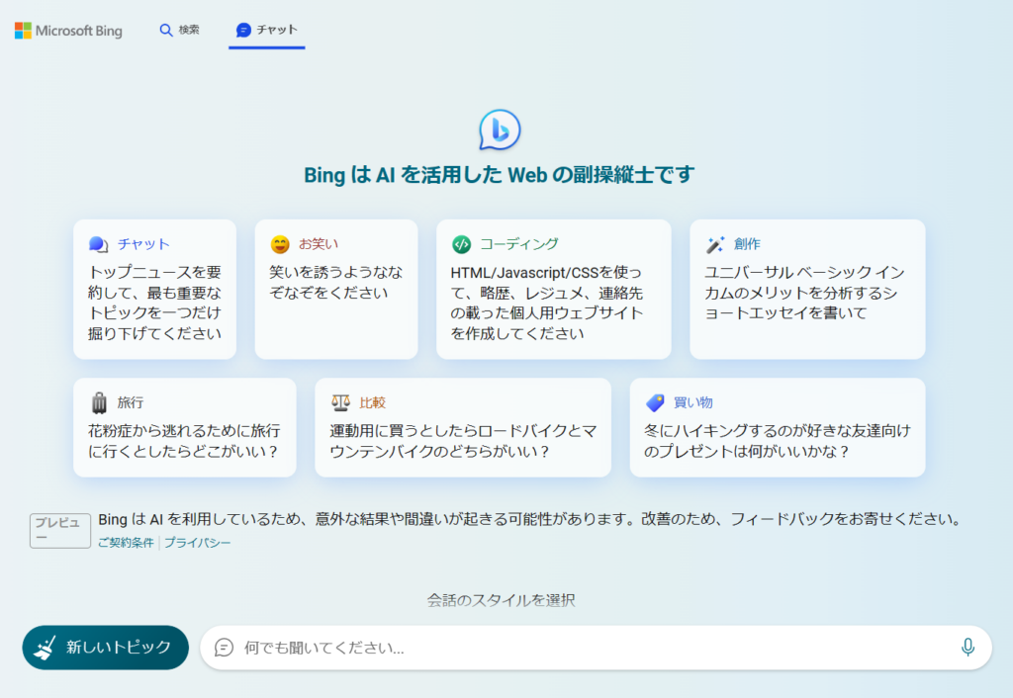The height and width of the screenshot is (698, 1013).
Task: Open the ご契約条件 link
Action: point(126,543)
